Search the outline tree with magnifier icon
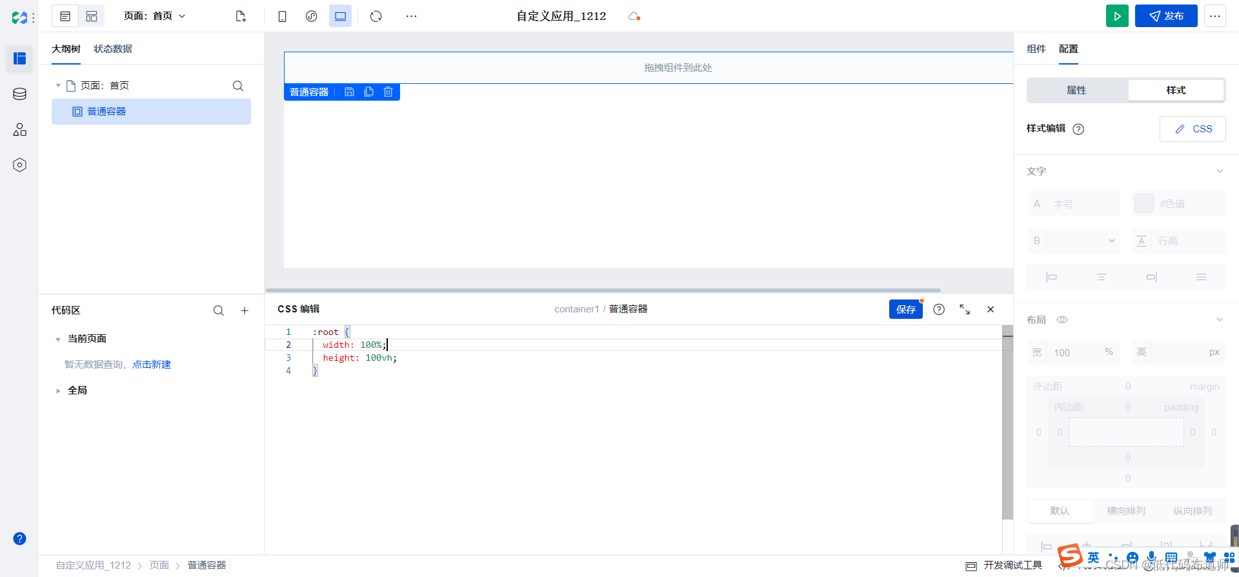 pos(238,86)
